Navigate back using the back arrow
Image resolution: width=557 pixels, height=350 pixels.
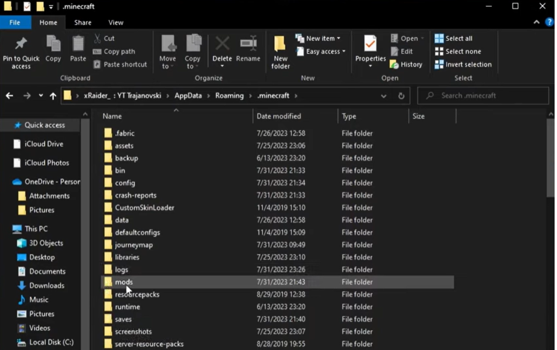click(x=10, y=95)
